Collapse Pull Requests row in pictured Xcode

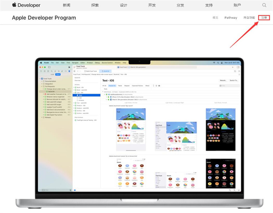tap(42, 86)
